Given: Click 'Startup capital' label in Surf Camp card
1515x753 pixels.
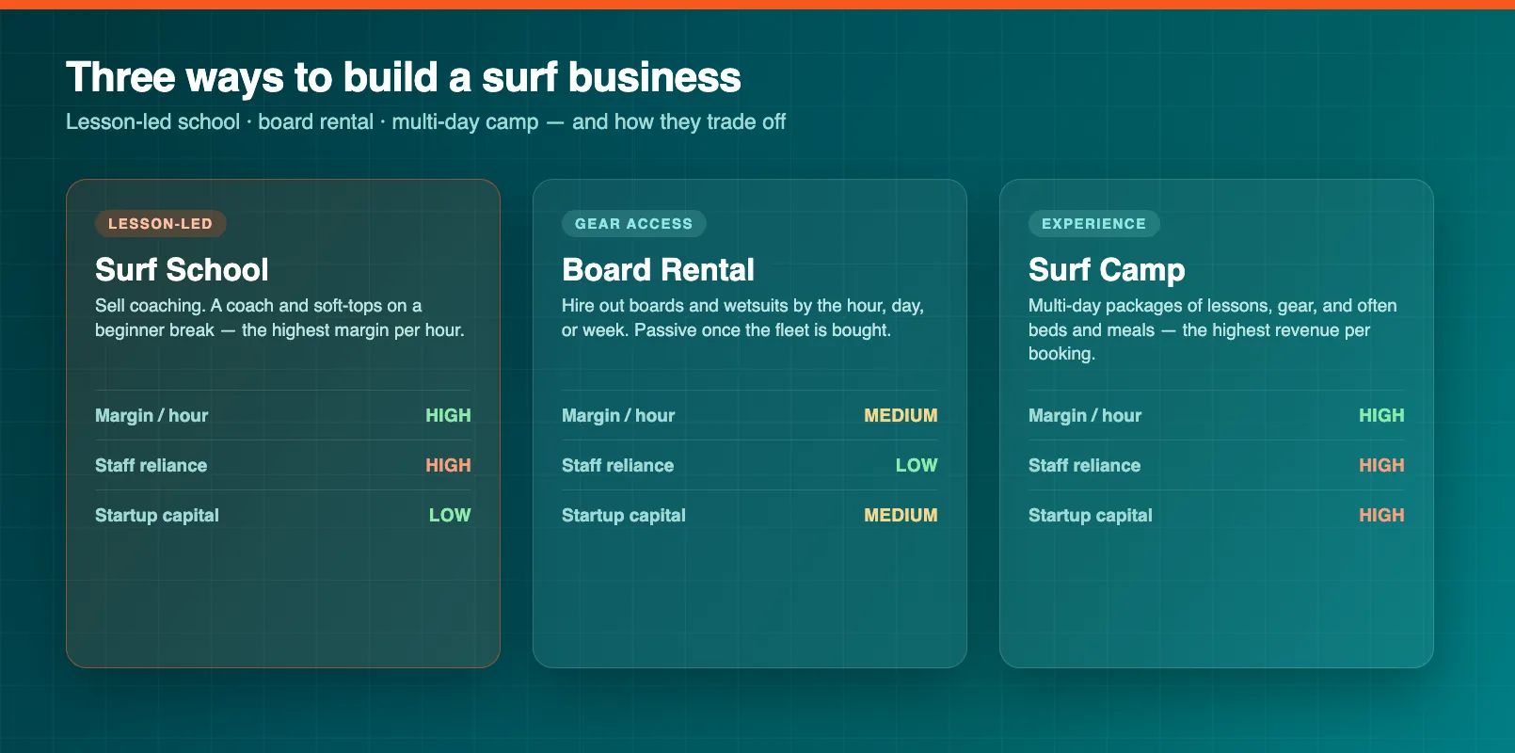Looking at the screenshot, I should [1091, 516].
